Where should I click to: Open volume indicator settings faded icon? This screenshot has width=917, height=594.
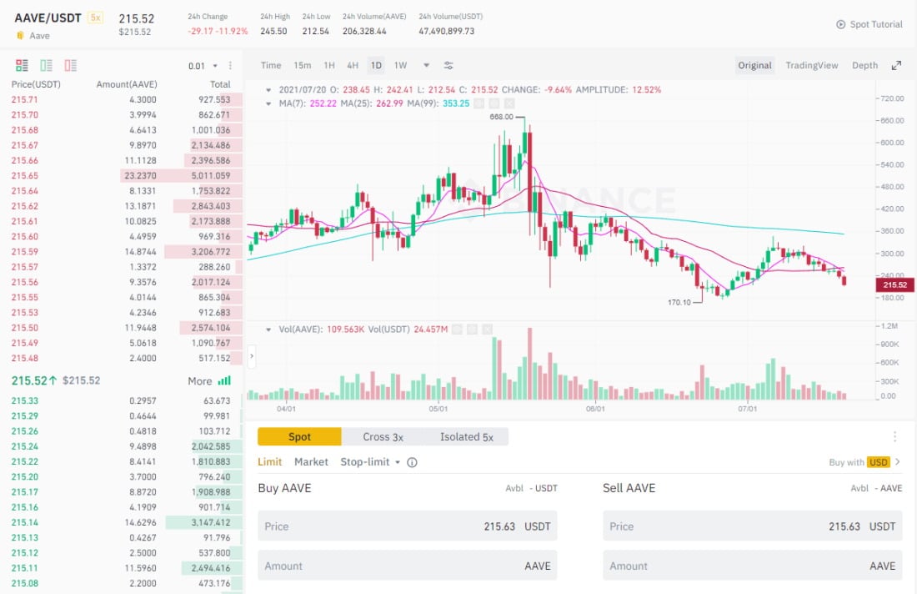[473, 330]
